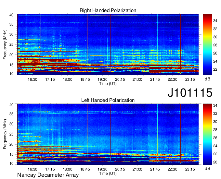221x179 pixels.
Task: Click the 21:45 tick on upper time axis
Action: point(155,79)
